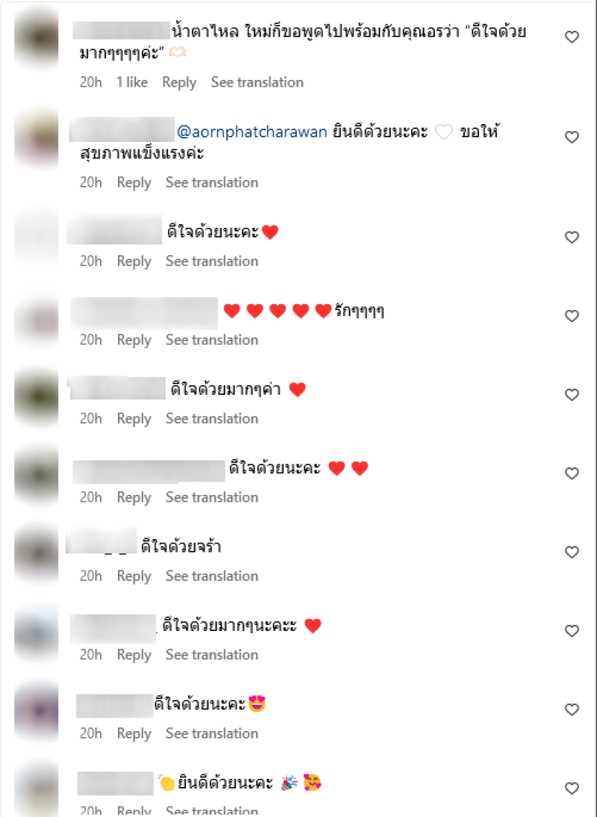Open the @aornphatcharawan mention profile
Image resolution: width=597 pixels, height=817 pixels.
252,132
